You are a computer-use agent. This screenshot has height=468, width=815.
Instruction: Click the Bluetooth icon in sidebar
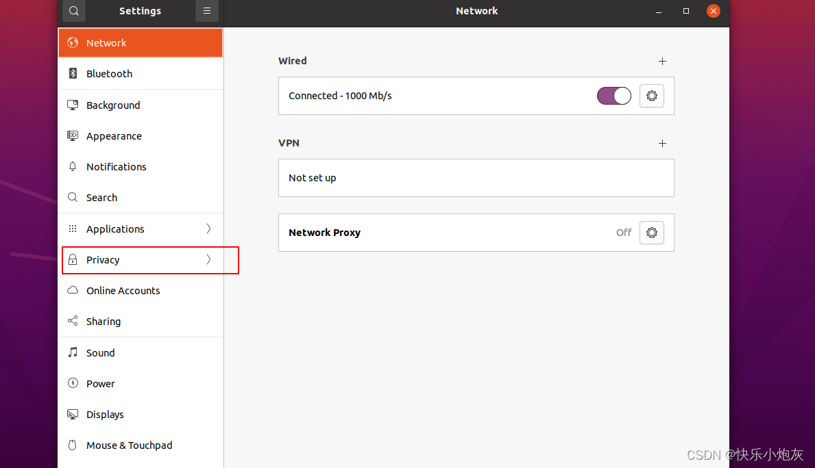(73, 74)
